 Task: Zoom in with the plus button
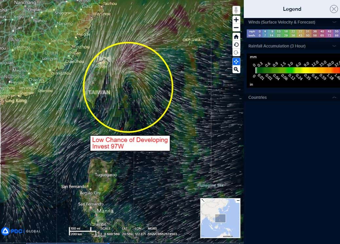(236, 20)
